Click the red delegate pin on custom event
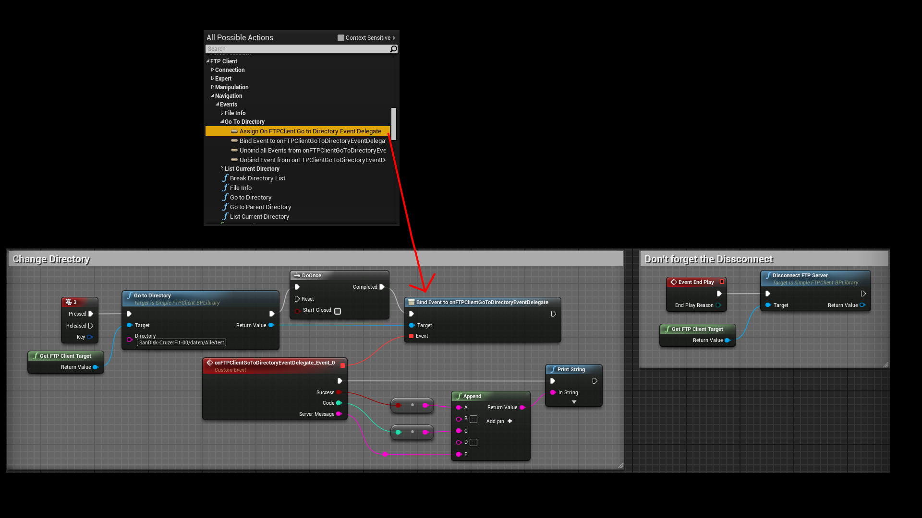The width and height of the screenshot is (922, 518). click(342, 365)
